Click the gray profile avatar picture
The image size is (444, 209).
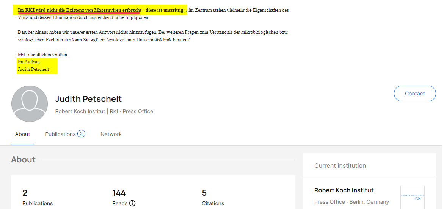click(x=30, y=104)
